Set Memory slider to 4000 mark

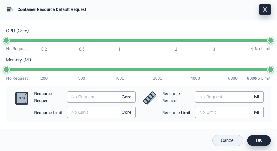point(195,70)
